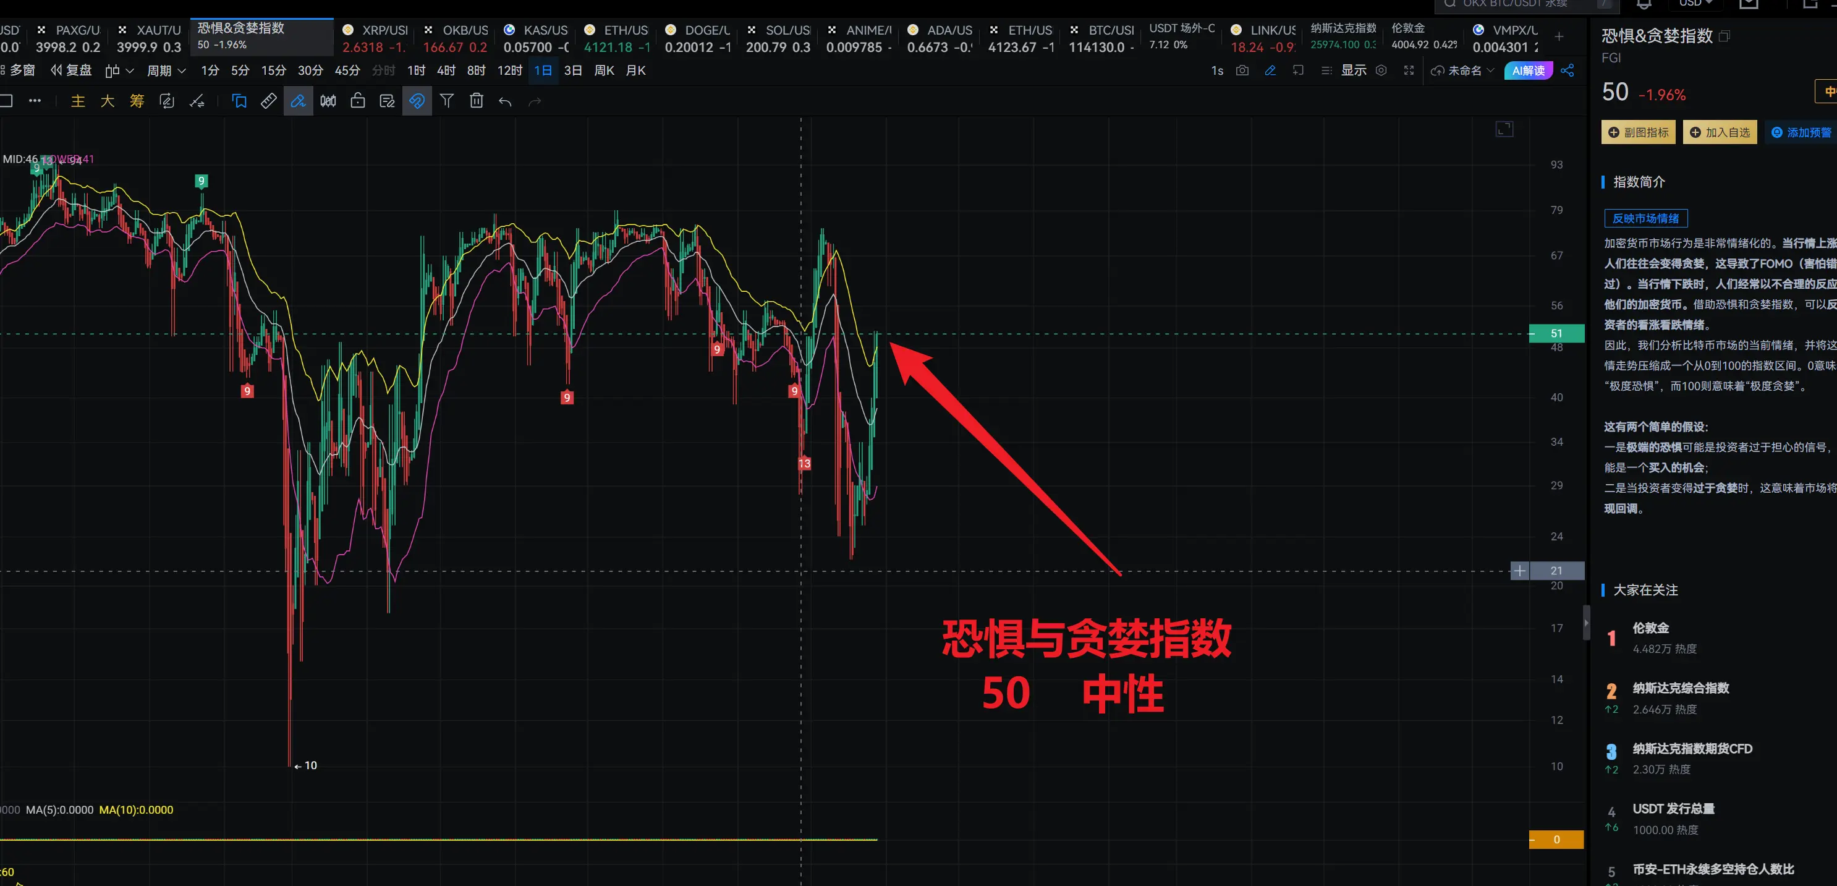Click the 筹 chip distribution icon

point(137,101)
